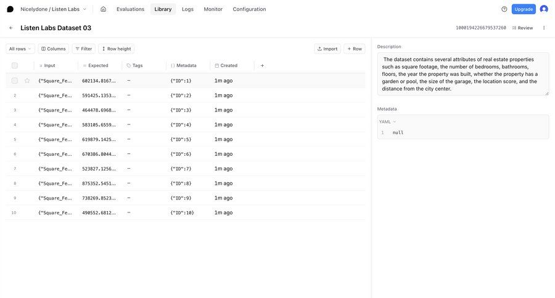555x298 pixels.
Task: Click the Tags cell in row 6
Action: click(129, 154)
